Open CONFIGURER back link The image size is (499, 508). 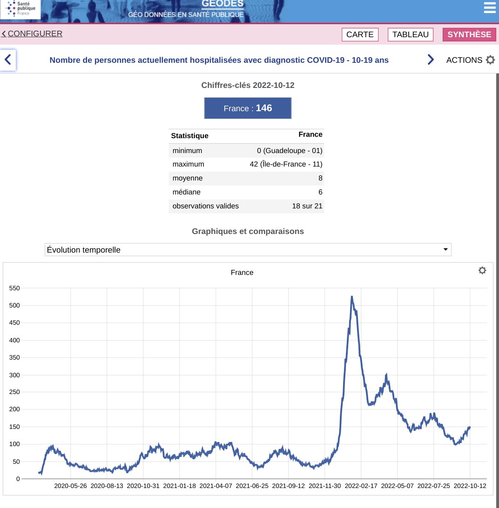coord(32,33)
